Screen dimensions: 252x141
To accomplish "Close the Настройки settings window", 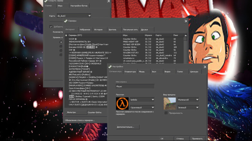I will (x=205, y=67).
